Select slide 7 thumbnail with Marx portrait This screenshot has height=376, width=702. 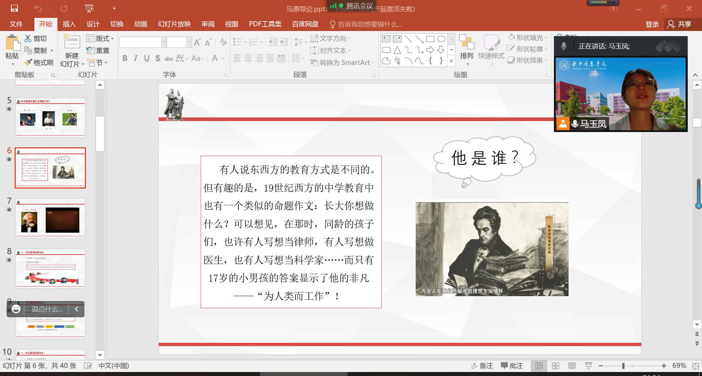point(50,218)
